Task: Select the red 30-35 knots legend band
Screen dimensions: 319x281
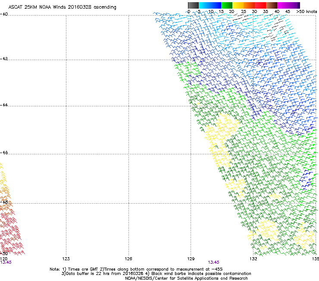Action: (x=260, y=5)
